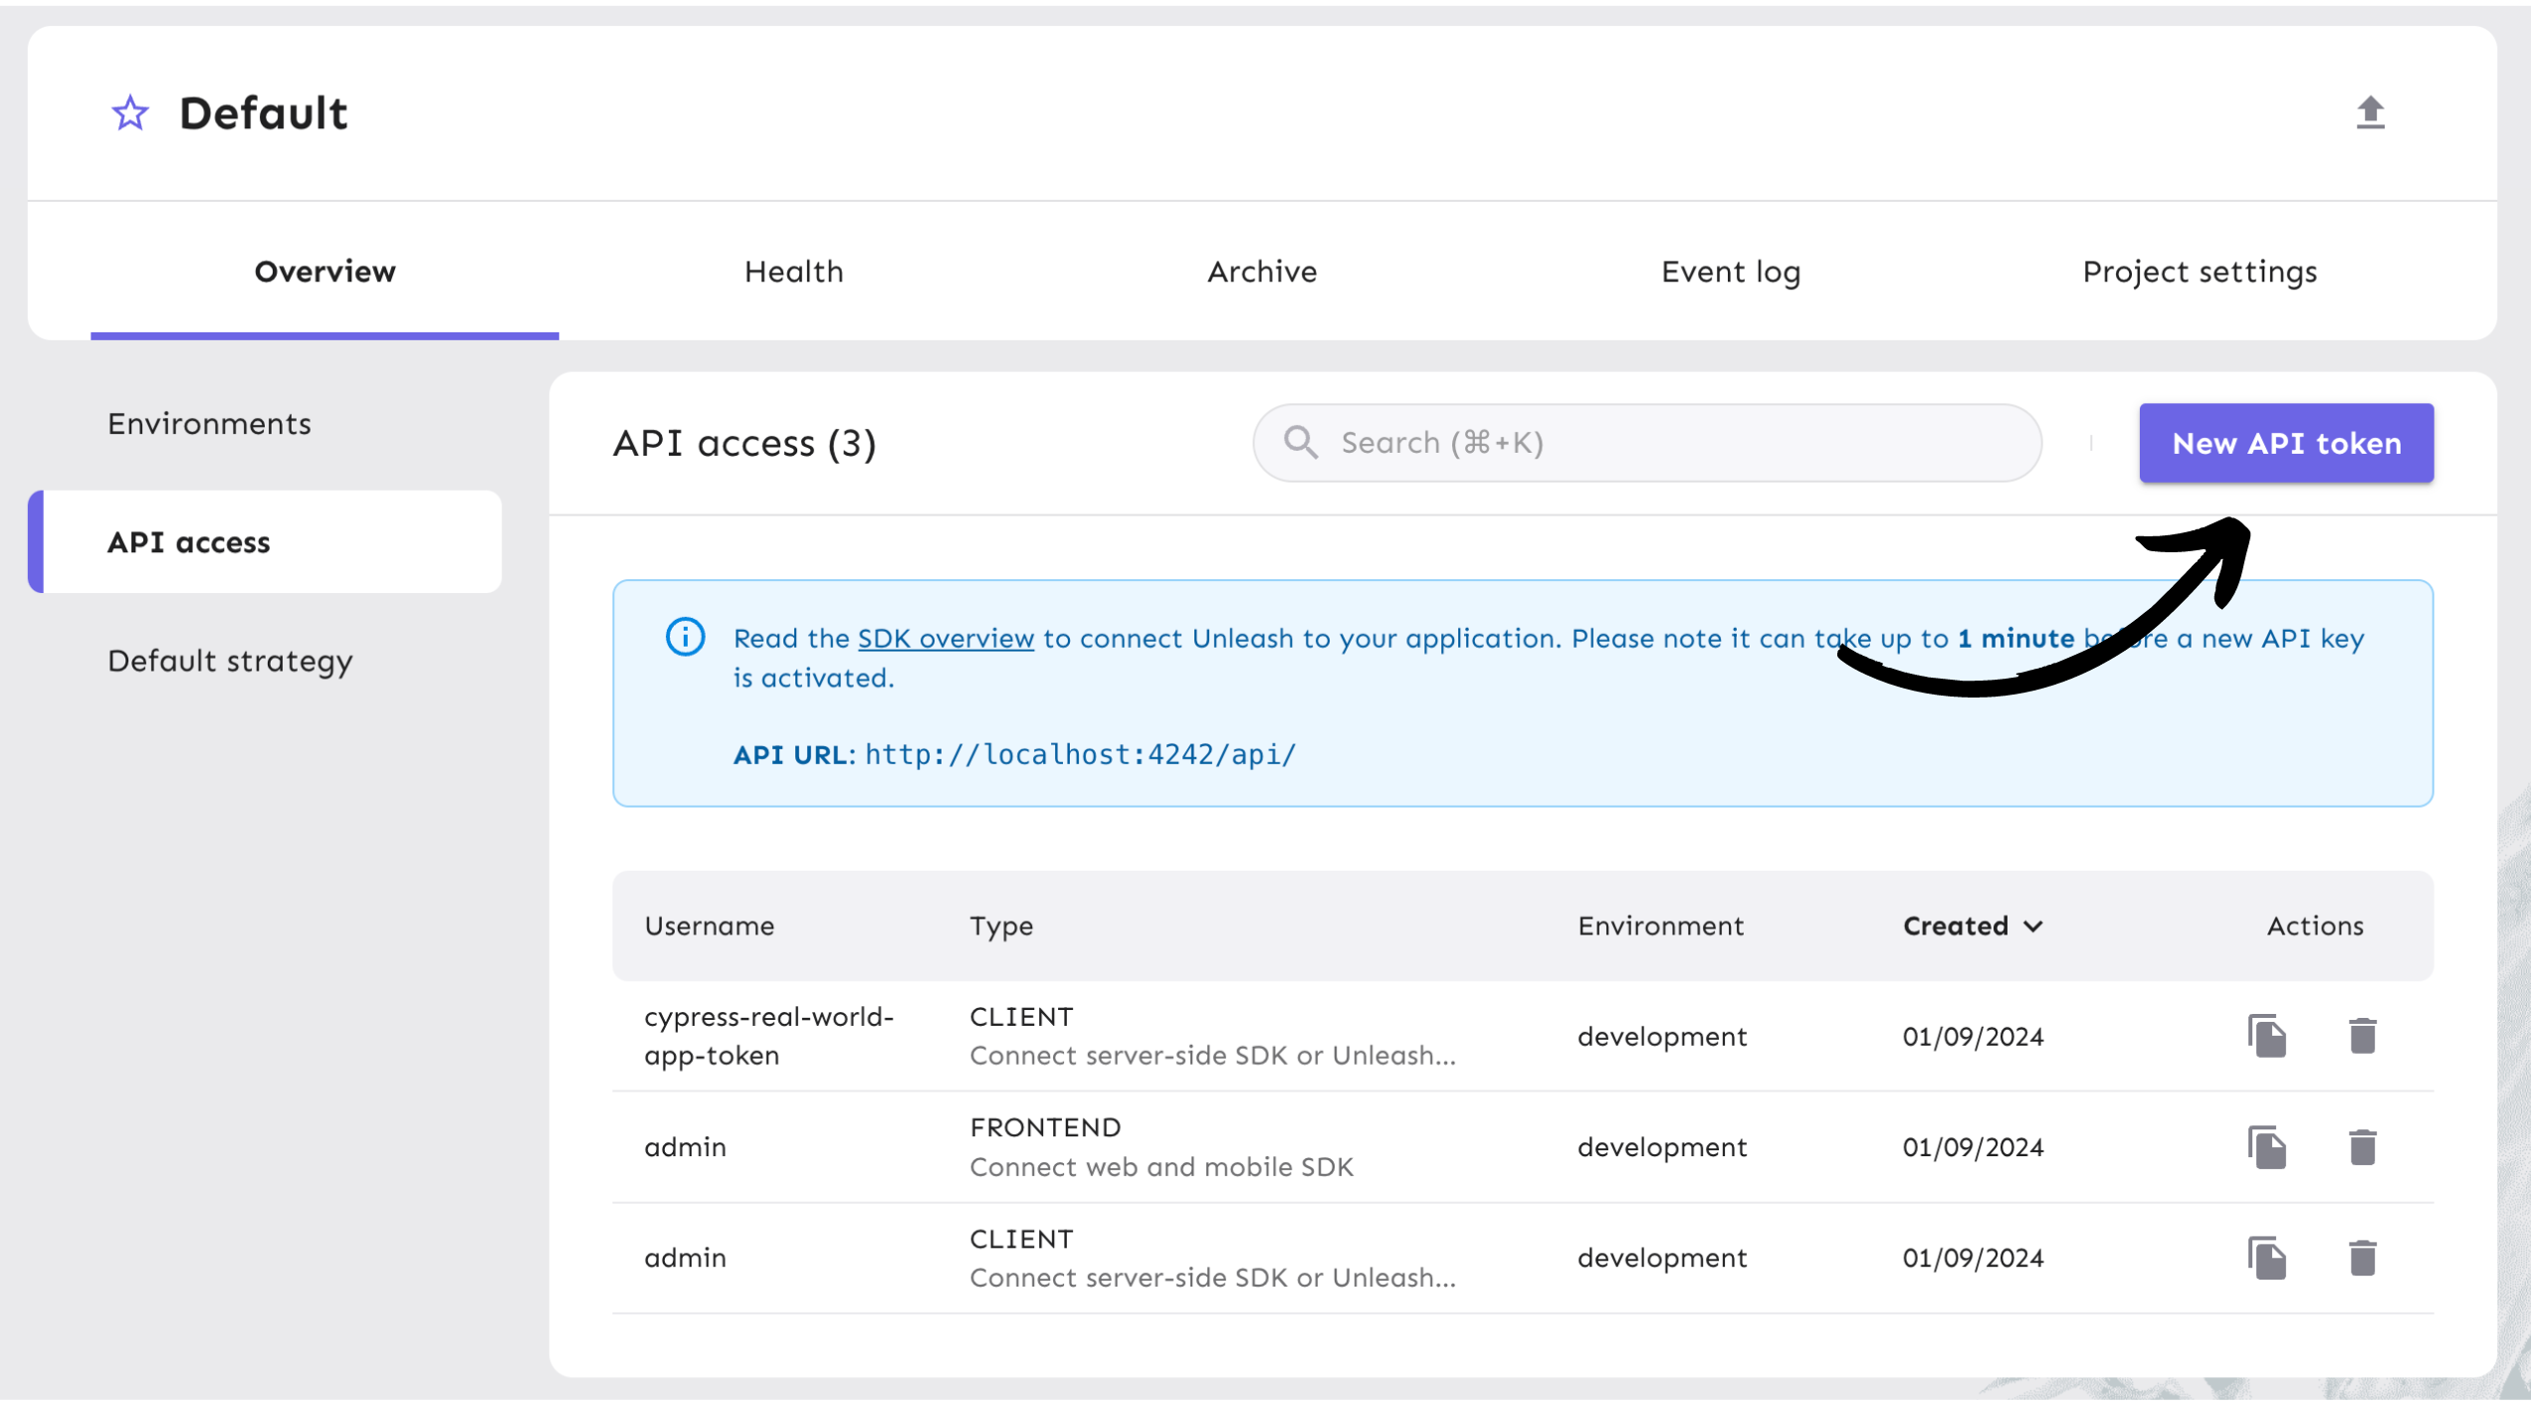The width and height of the screenshot is (2531, 1405).
Task: Click the copy icon for admin FRONTEND token
Action: (x=2266, y=1143)
